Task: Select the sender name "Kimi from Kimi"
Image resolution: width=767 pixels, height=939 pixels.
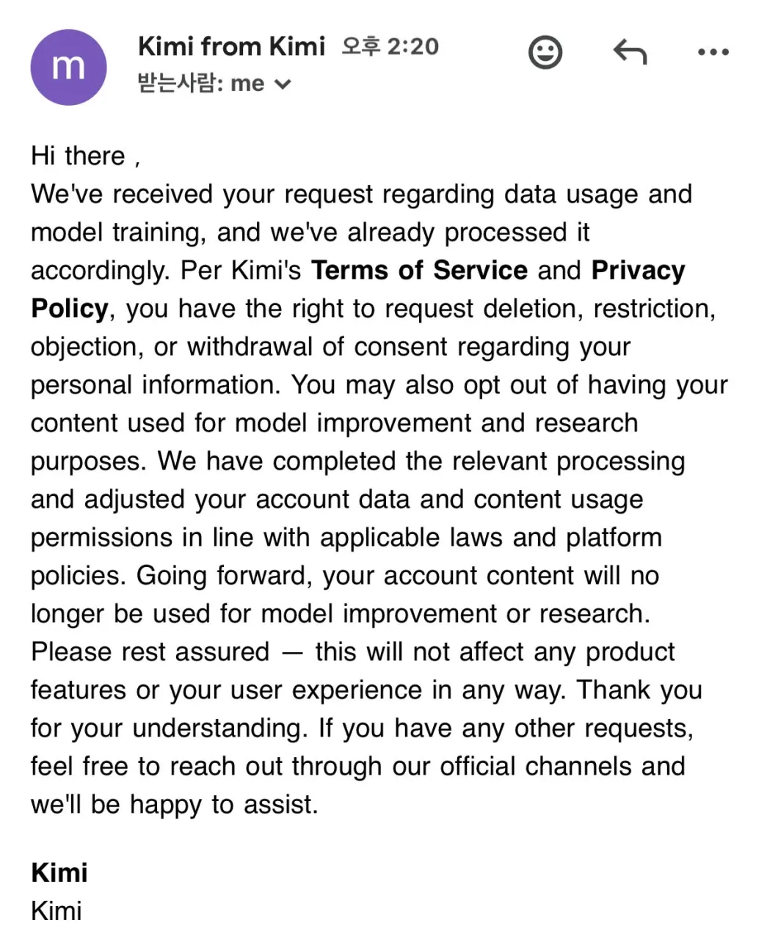Action: (x=231, y=46)
